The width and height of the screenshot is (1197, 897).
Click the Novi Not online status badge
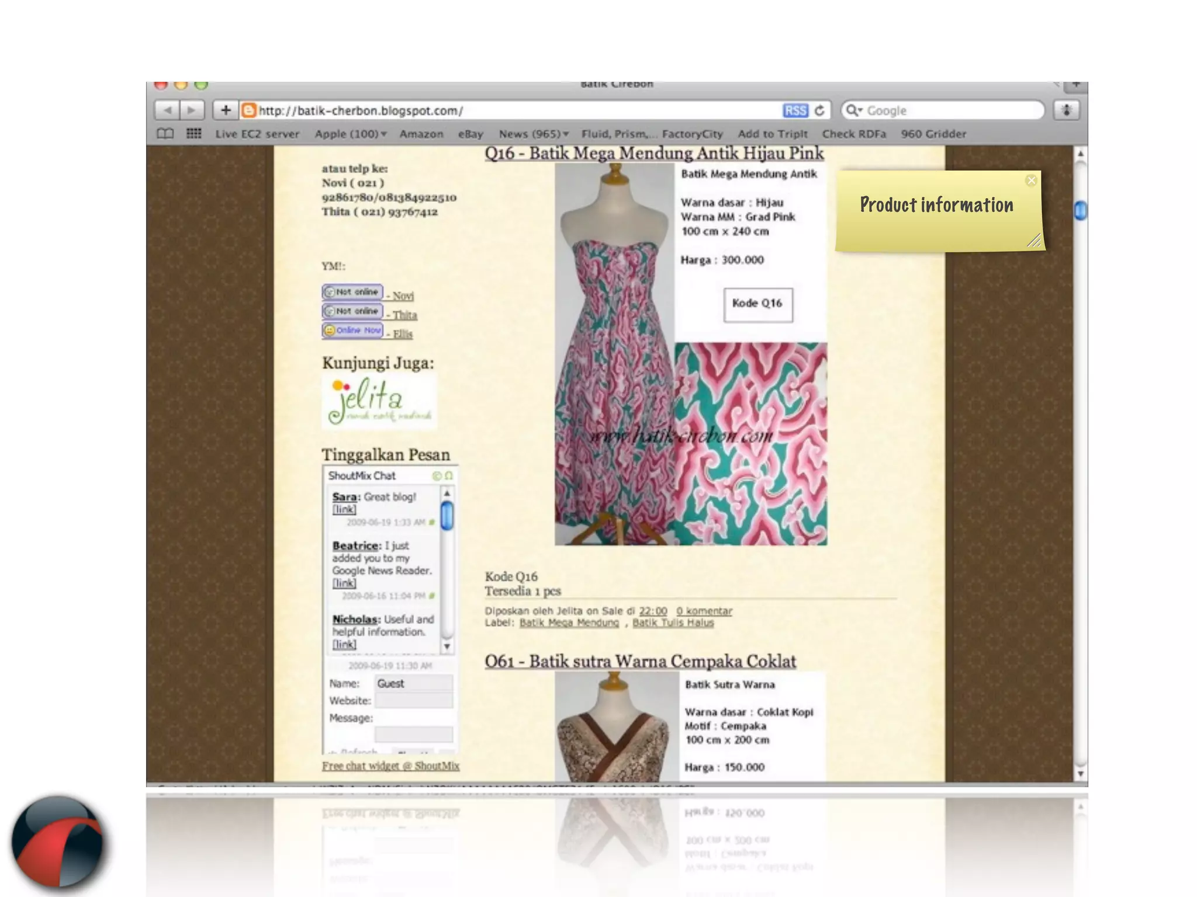[352, 291]
